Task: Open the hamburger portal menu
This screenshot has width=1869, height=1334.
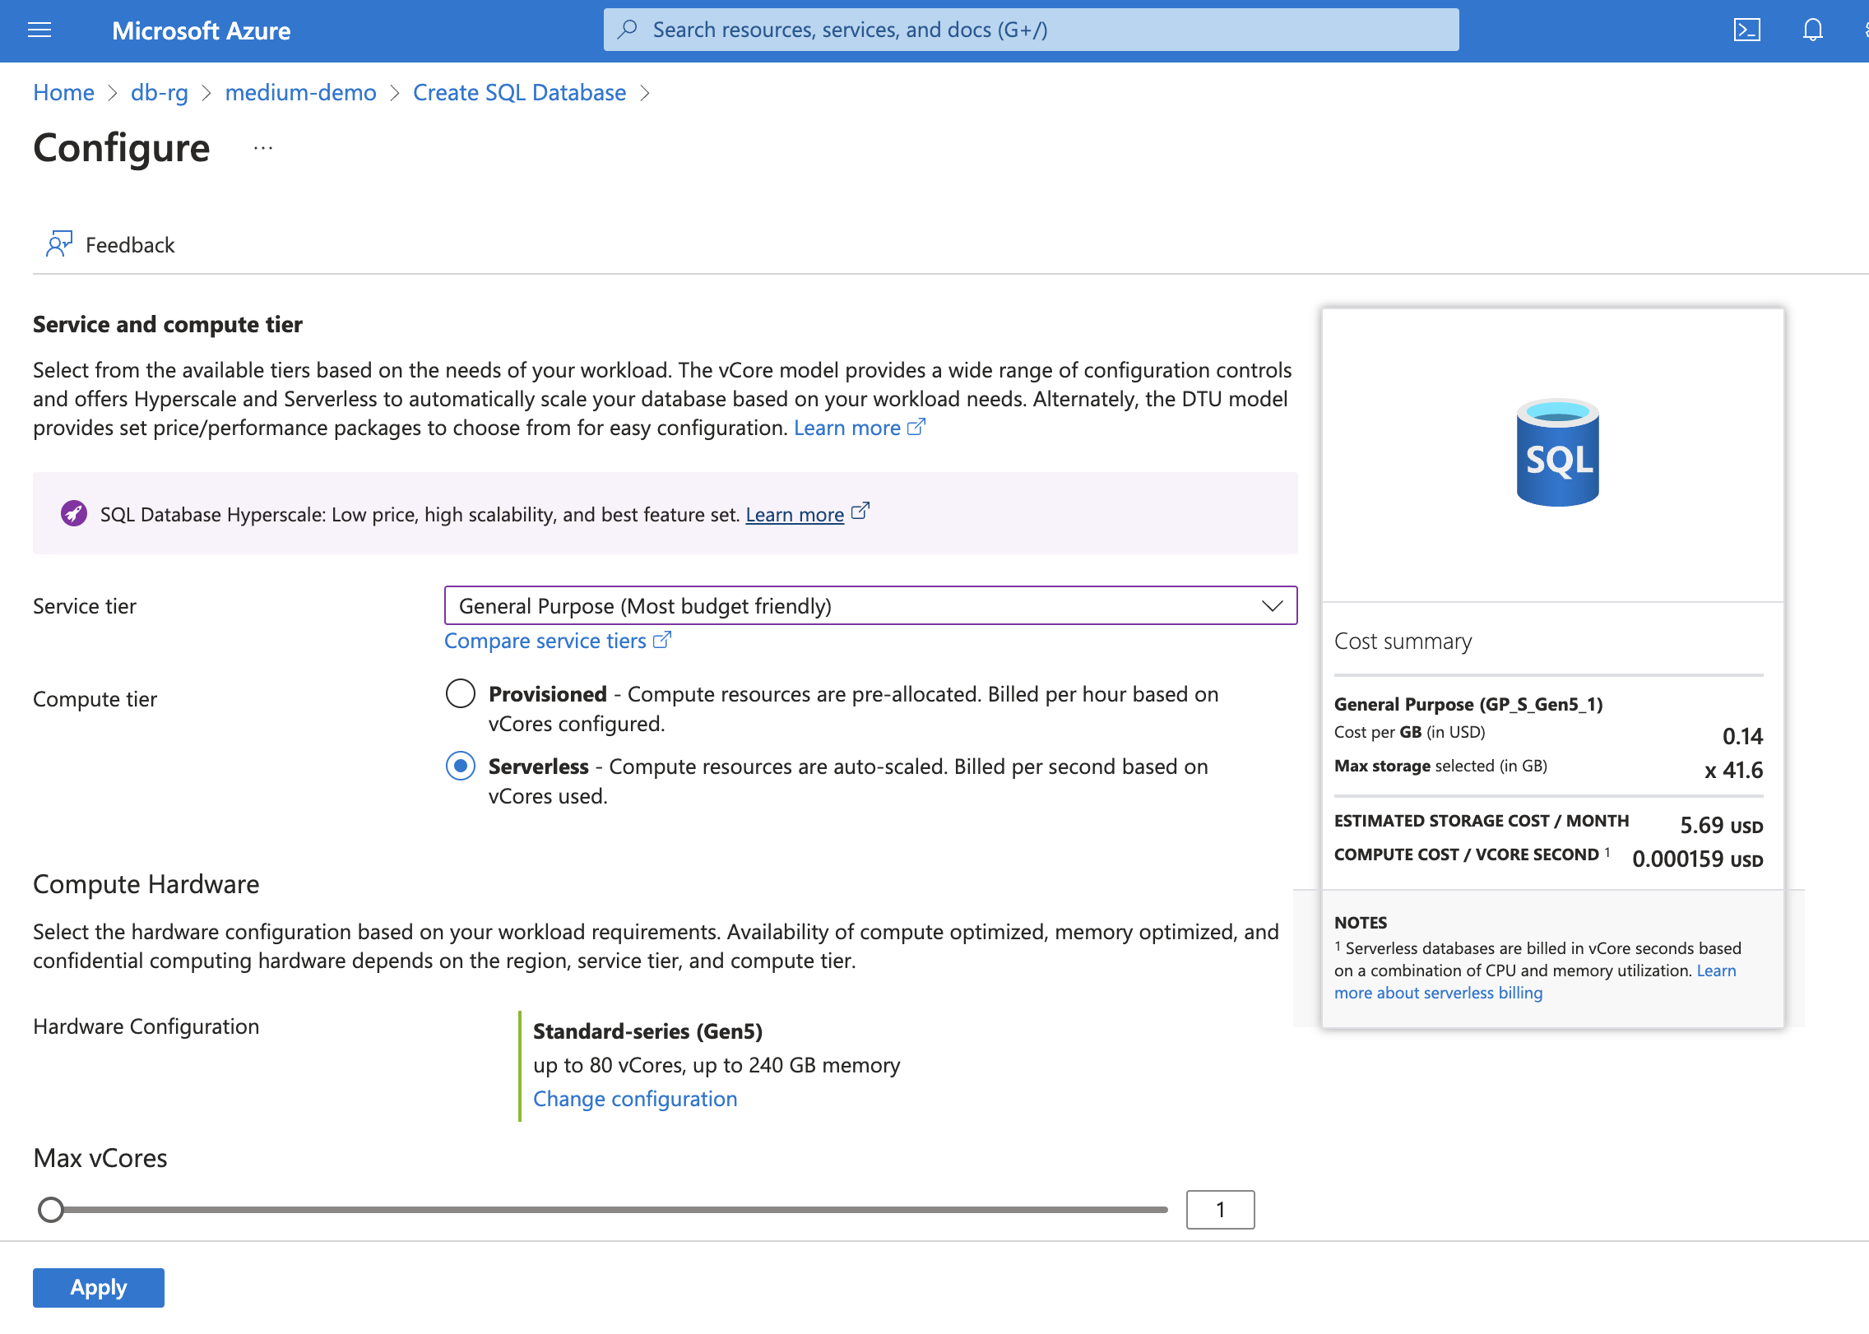Action: pos(39,30)
